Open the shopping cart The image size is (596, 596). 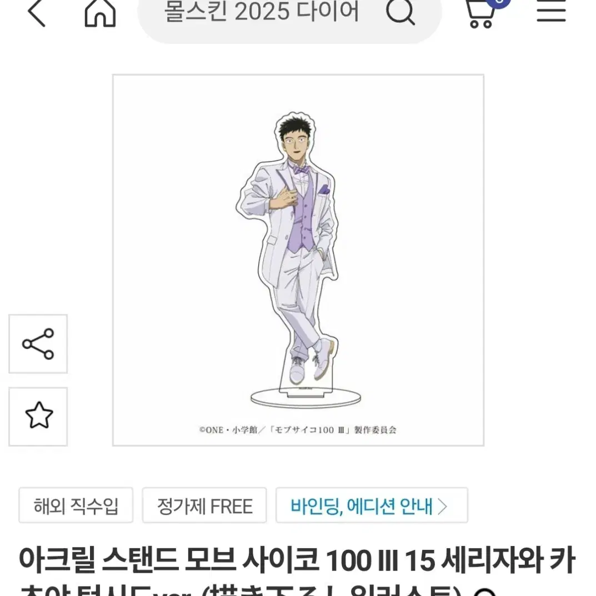480,14
